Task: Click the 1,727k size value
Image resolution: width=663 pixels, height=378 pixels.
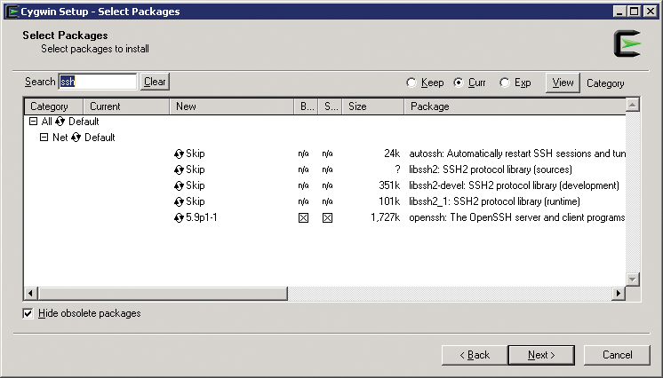Action: tap(385, 218)
